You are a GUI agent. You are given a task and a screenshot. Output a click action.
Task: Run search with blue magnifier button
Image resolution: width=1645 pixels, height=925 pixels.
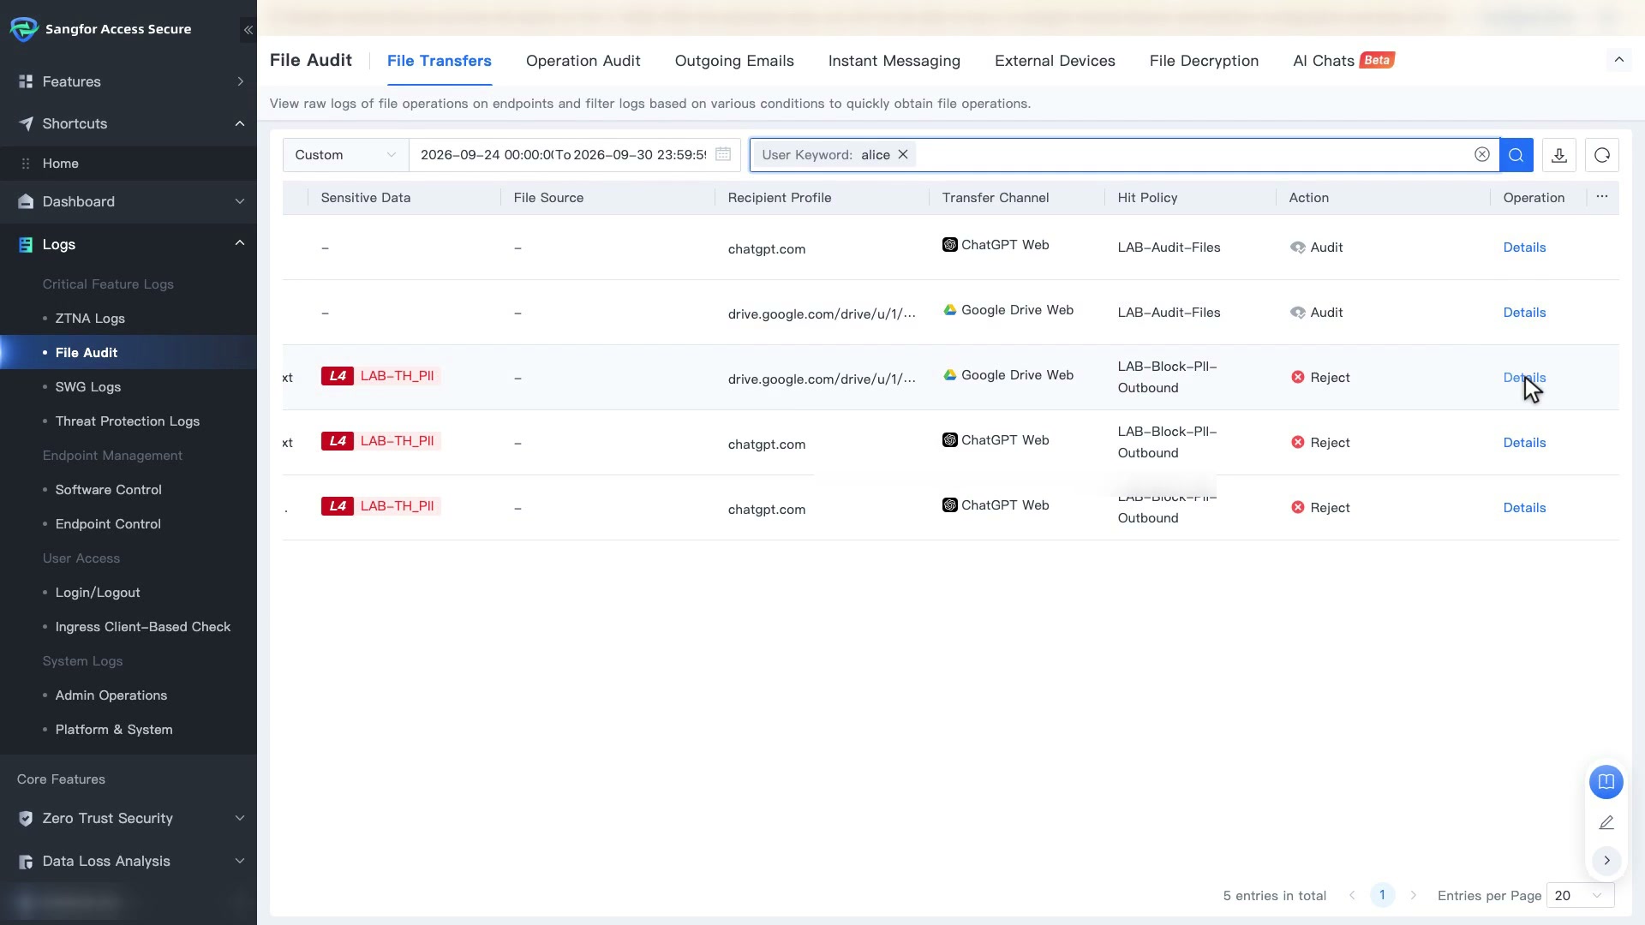coord(1516,155)
